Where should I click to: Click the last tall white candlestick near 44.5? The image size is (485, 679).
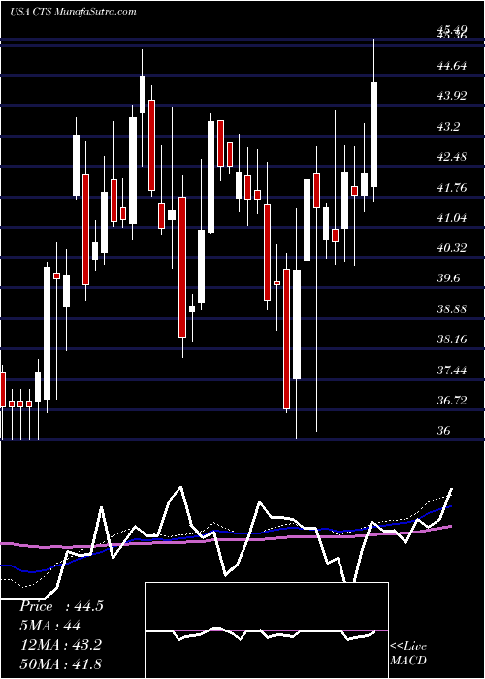tap(373, 135)
